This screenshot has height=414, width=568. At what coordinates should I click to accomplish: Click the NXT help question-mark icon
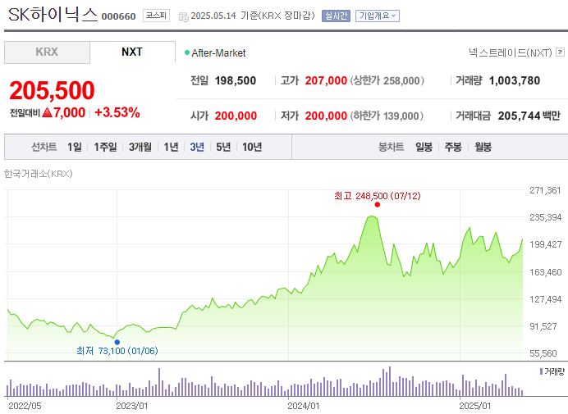point(560,52)
